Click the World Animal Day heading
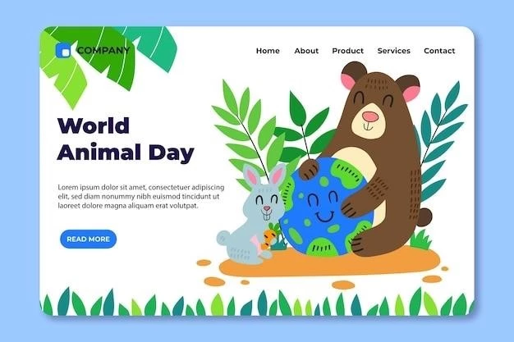The width and height of the screenshot is (514, 342). click(x=126, y=139)
